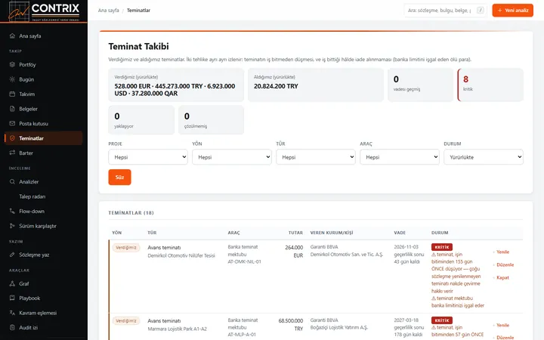544x340 pixels.
Task: Open Sözleşme yaz
Action: (44, 255)
